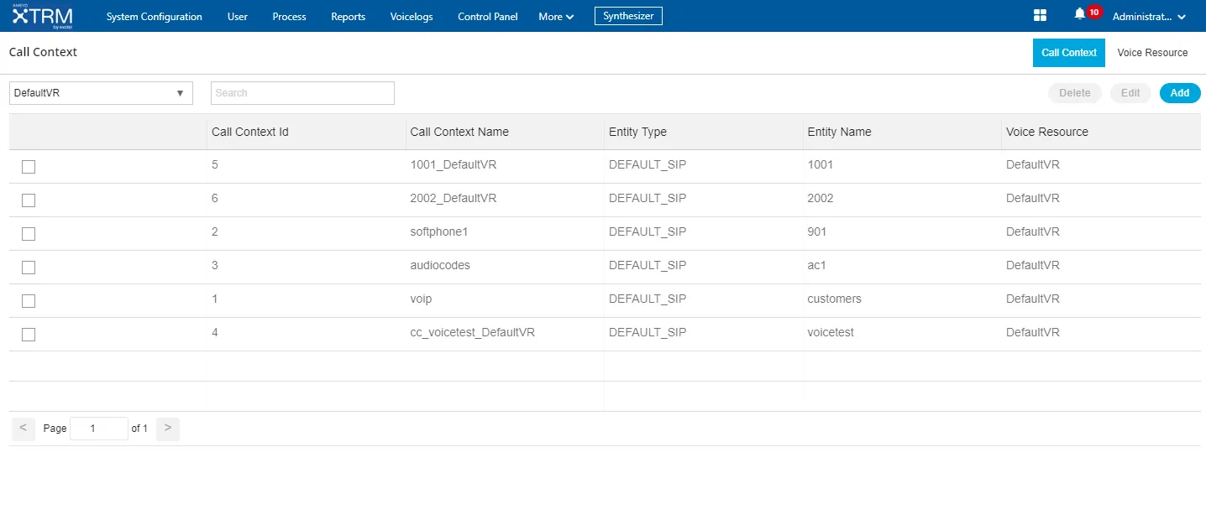Click the page number field

pyautogui.click(x=99, y=429)
